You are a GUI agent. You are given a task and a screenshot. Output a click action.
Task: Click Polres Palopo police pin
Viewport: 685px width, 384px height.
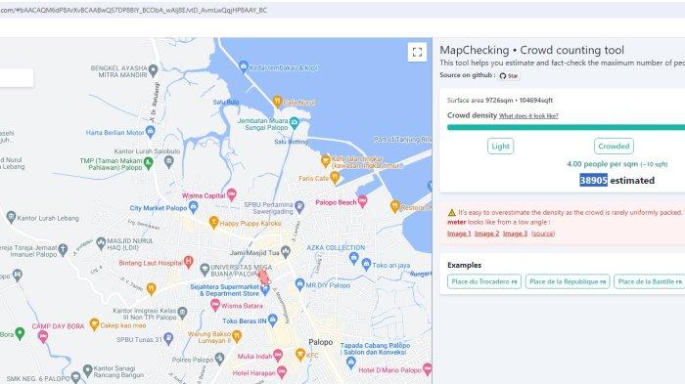pos(220,360)
